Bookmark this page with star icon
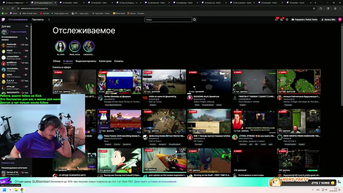The height and width of the screenshot is (193, 343). [x=314, y=8]
